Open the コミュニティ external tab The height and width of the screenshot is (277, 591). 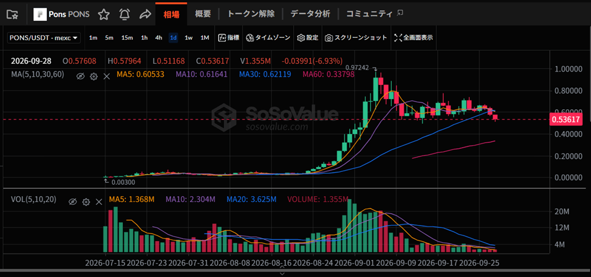(x=375, y=14)
